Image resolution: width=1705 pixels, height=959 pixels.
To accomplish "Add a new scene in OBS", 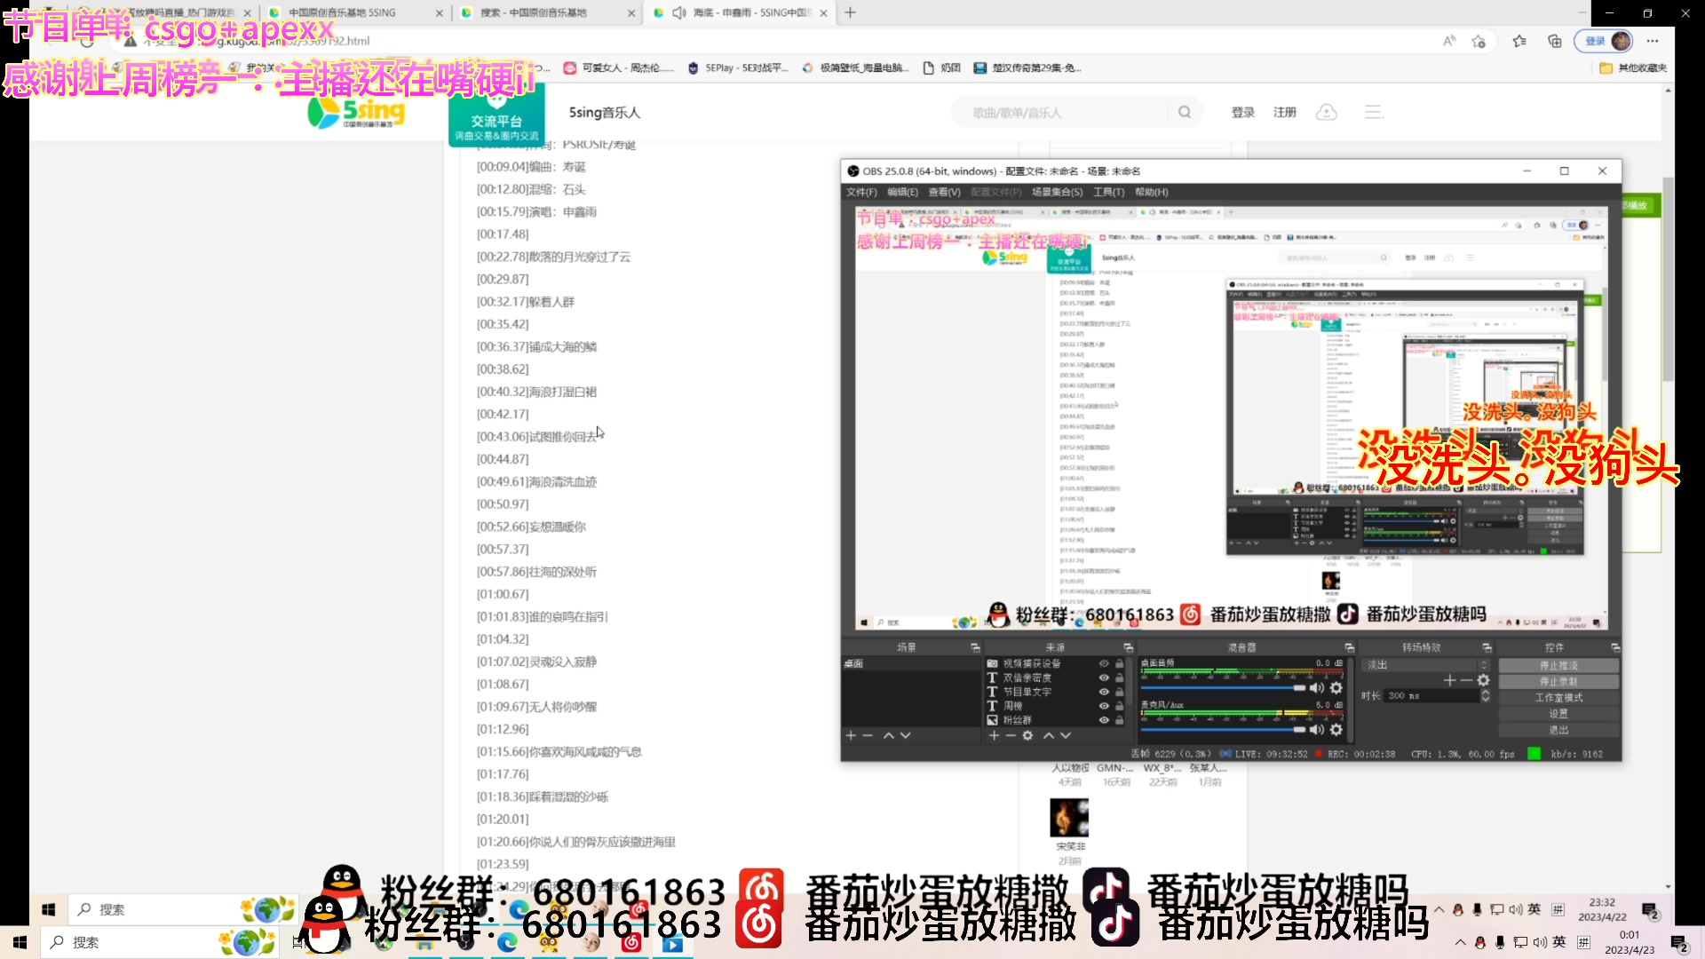I will [x=851, y=735].
